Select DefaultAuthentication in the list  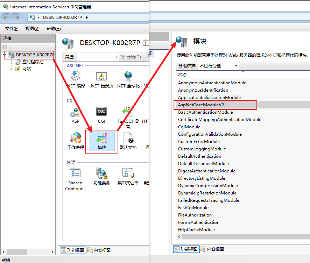click(x=199, y=156)
